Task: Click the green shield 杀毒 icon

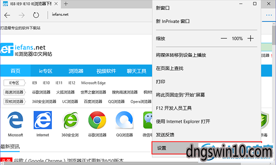Action: coord(265,121)
